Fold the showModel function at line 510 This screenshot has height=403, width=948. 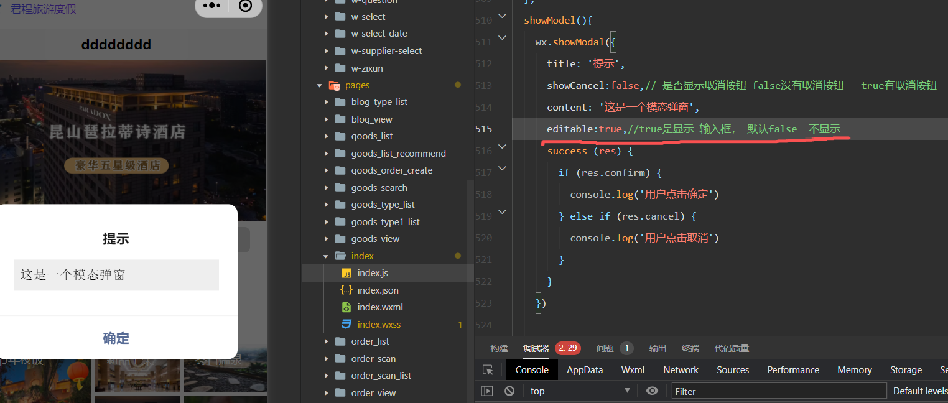(502, 17)
